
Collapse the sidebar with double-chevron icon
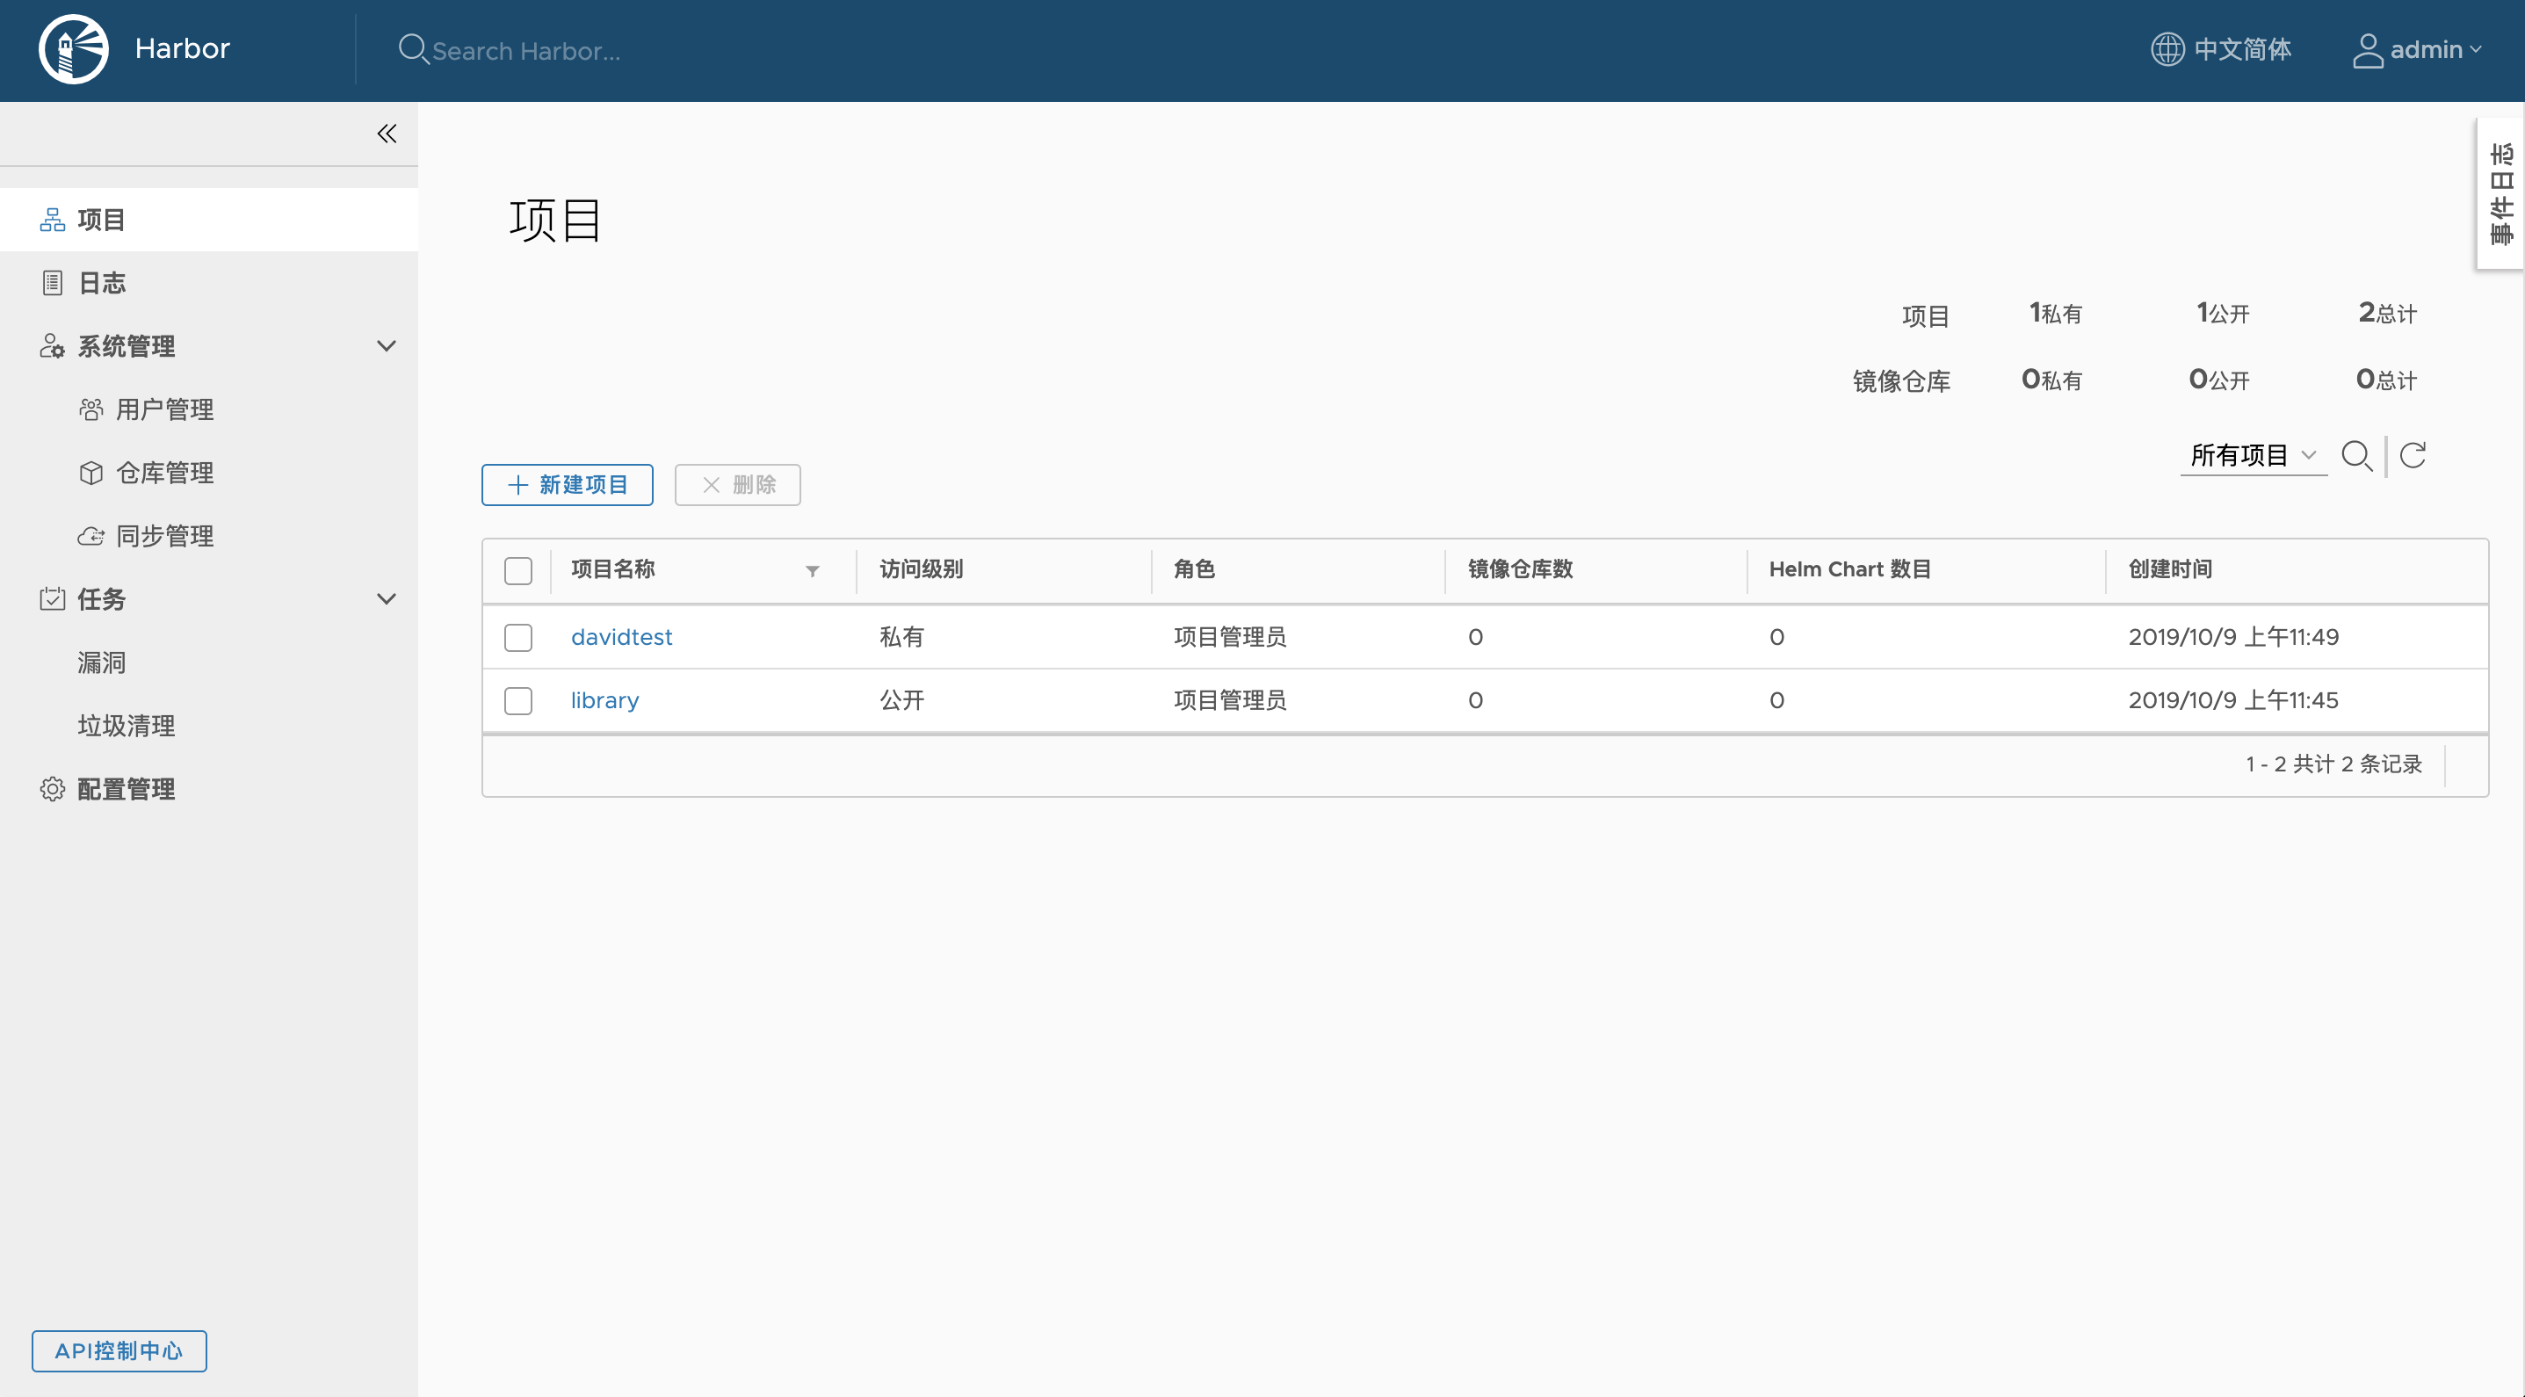[x=387, y=134]
